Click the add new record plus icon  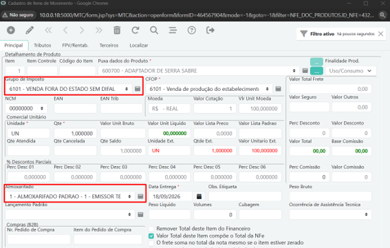(11, 30)
